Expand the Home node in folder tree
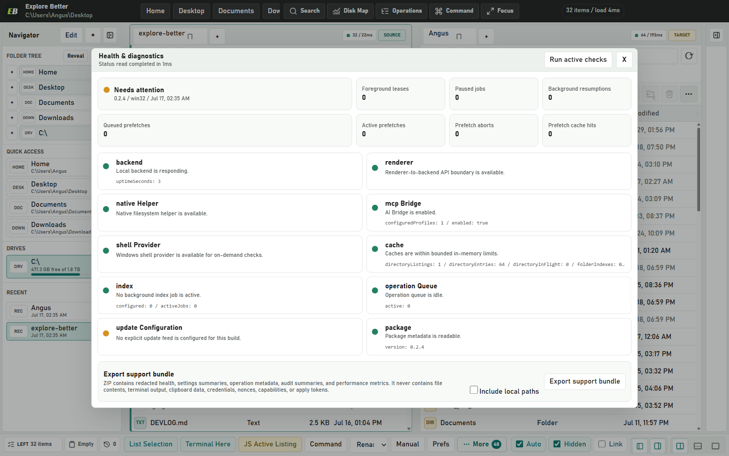729x456 pixels. coord(12,72)
